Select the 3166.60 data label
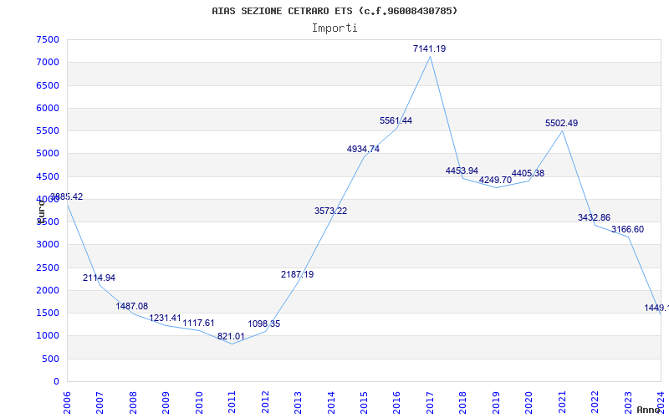Viewport: 669px width, 418px height. tap(628, 229)
